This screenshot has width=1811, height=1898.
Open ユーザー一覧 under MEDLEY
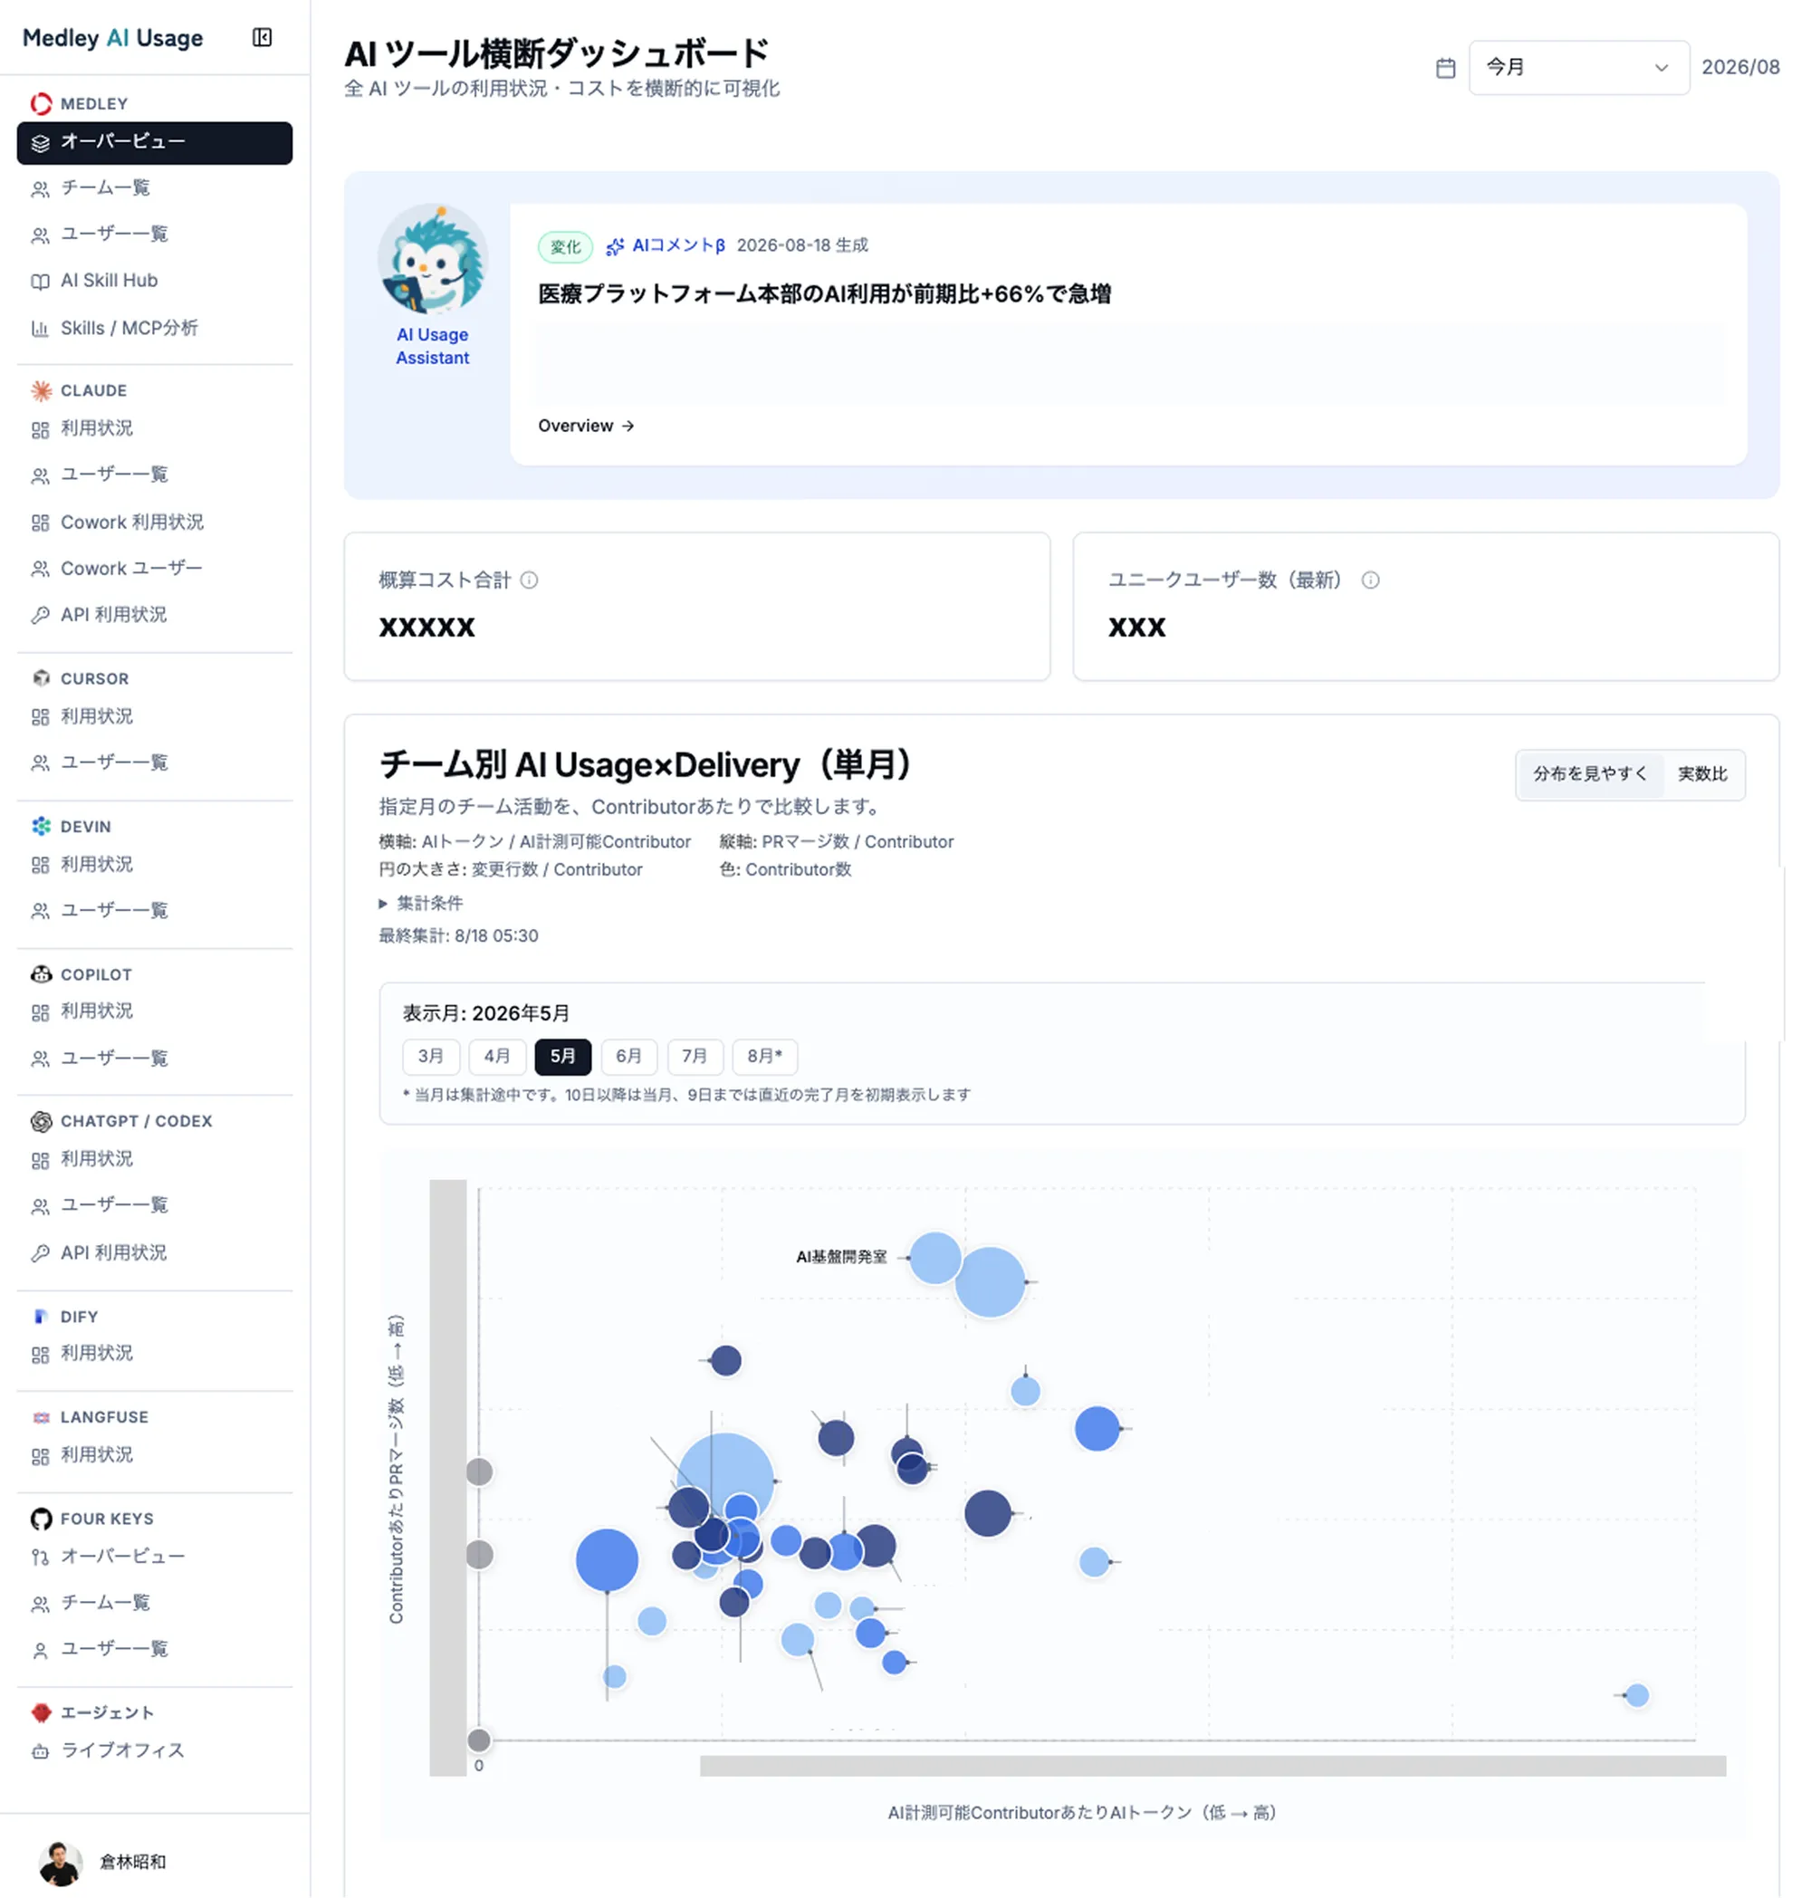click(155, 234)
